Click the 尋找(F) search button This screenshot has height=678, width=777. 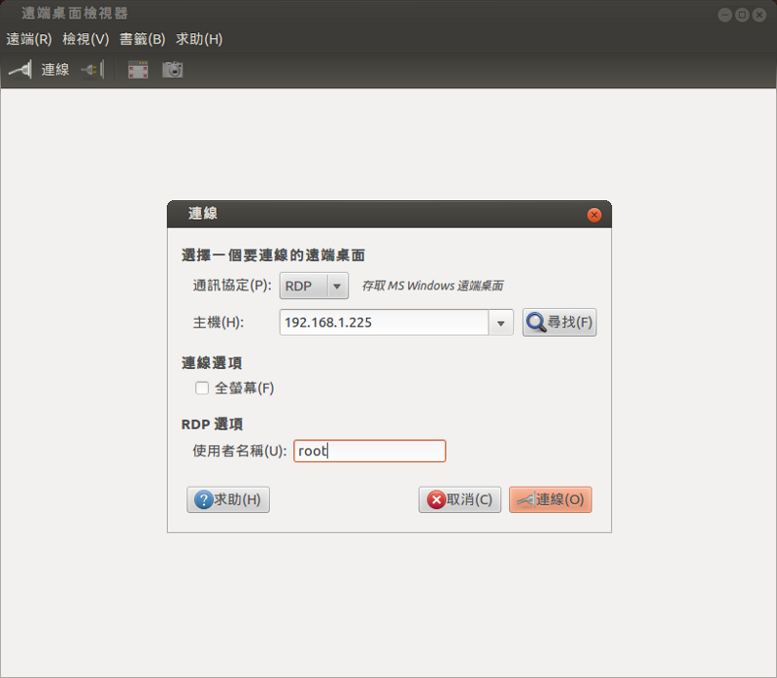[x=559, y=322]
